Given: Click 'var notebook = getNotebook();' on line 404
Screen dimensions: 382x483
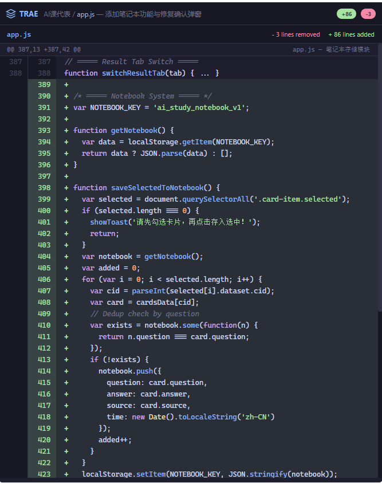Looking at the screenshot, I should 142,256.
